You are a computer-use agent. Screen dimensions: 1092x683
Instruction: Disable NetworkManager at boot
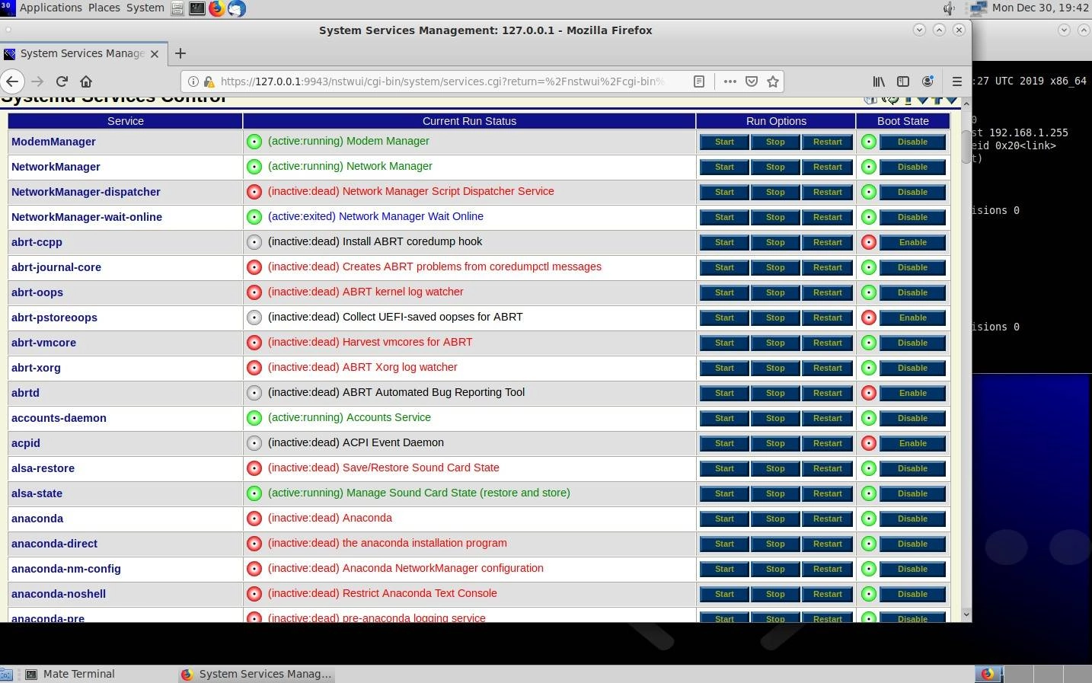pos(912,167)
